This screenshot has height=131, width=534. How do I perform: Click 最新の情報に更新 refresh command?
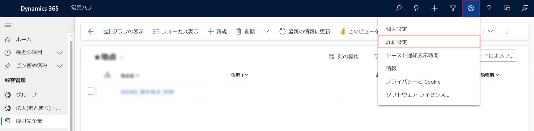coord(305,31)
